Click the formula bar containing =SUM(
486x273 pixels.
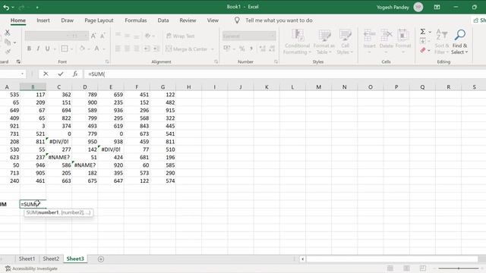tap(286, 74)
